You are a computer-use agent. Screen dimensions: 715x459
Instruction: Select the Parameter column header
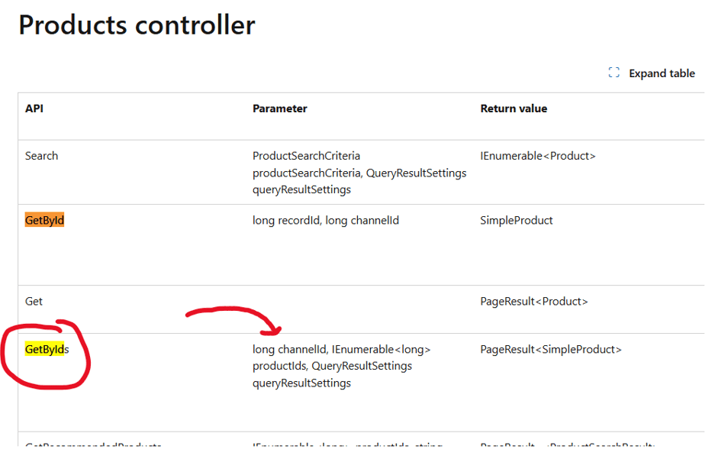point(280,108)
